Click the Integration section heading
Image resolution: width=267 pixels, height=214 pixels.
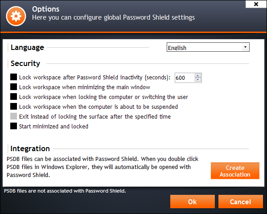click(x=30, y=148)
